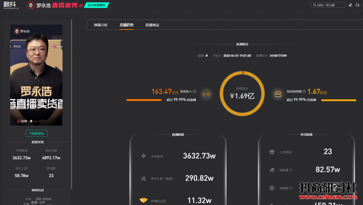Click the start time 2020-04-01 19:51:00
The height and width of the screenshot is (205, 363).
pyautogui.click(x=237, y=56)
